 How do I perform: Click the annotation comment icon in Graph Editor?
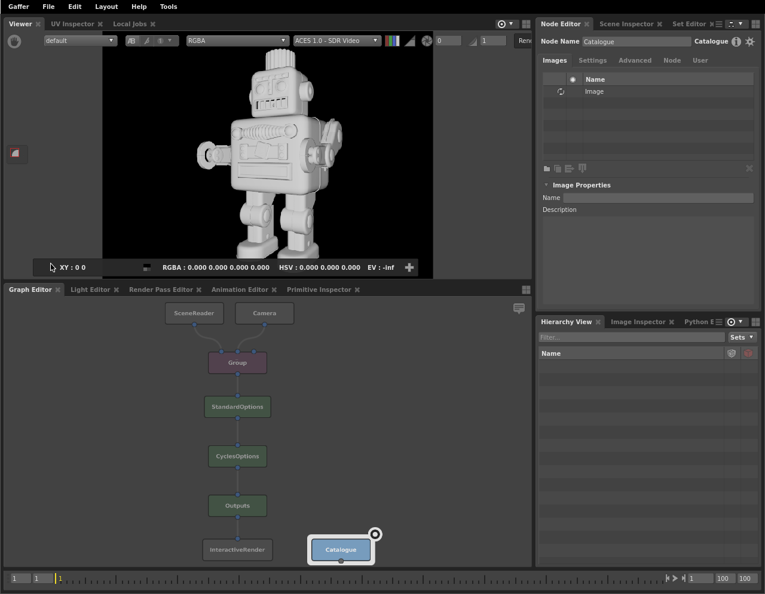[519, 309]
